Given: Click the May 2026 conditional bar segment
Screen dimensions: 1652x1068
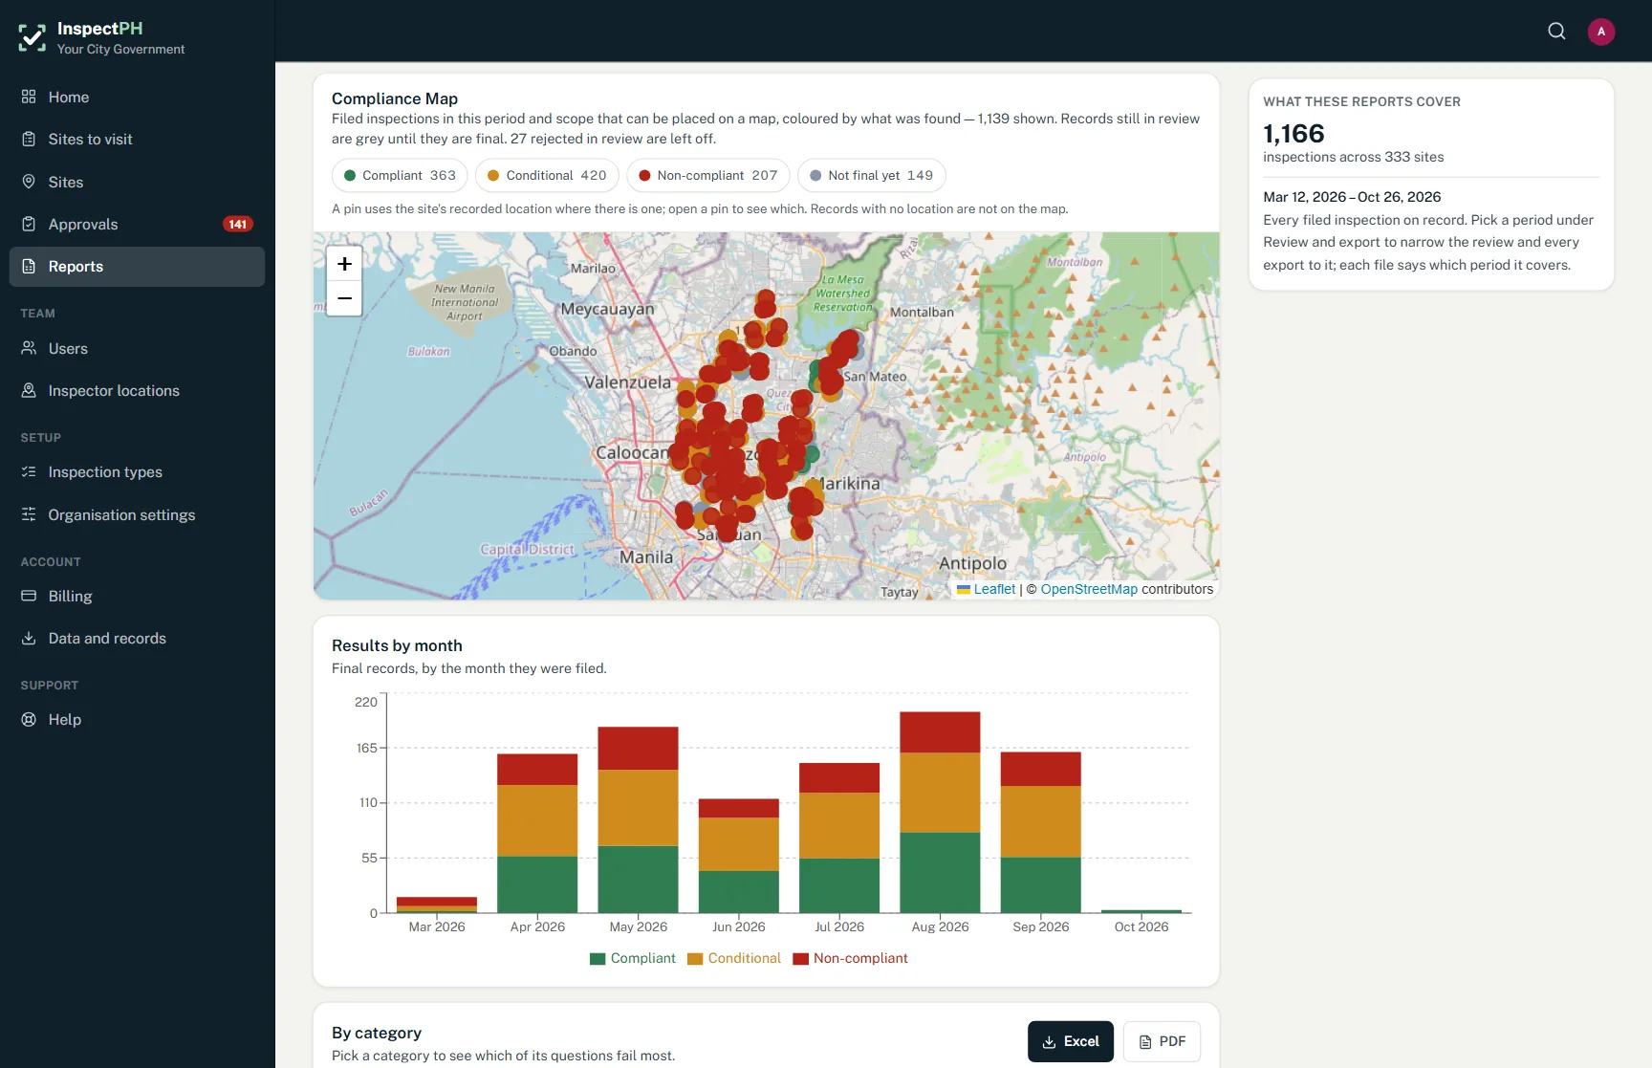Looking at the screenshot, I should pyautogui.click(x=638, y=808).
